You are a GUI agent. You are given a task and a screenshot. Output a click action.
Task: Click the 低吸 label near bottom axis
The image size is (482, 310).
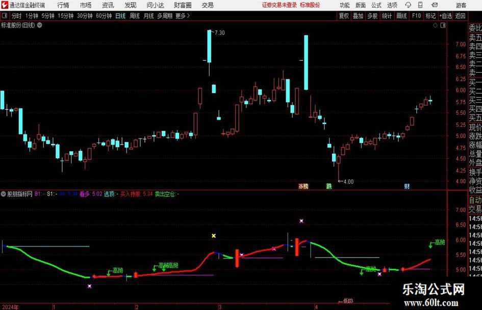point(348,301)
